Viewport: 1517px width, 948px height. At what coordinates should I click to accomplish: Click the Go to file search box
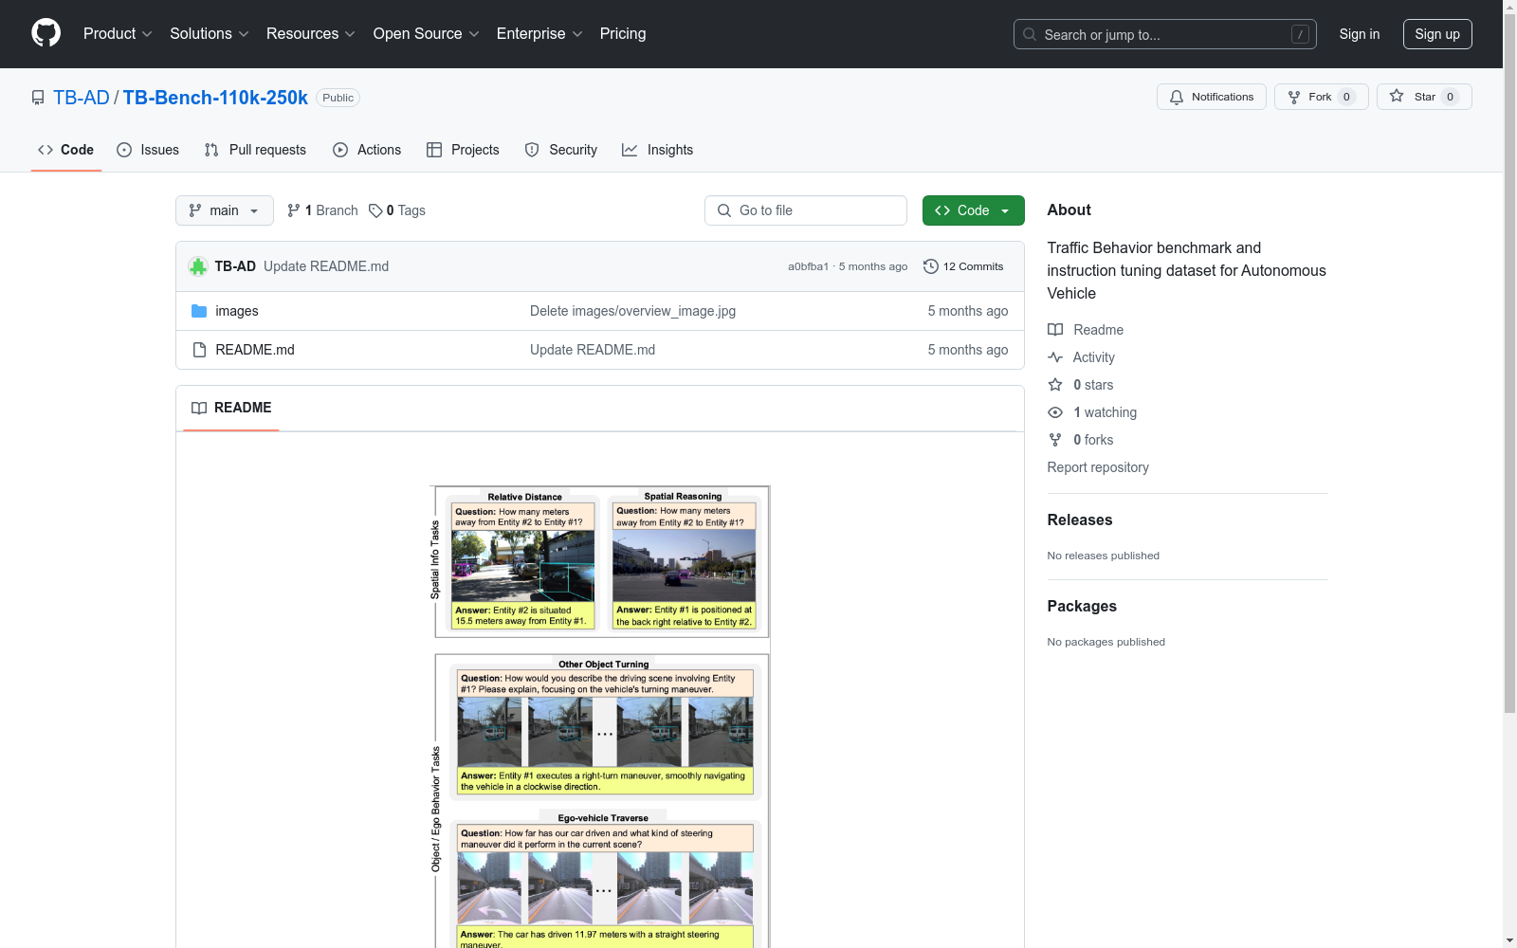click(806, 210)
